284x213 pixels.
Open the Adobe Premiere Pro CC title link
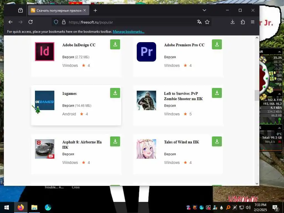(x=184, y=45)
